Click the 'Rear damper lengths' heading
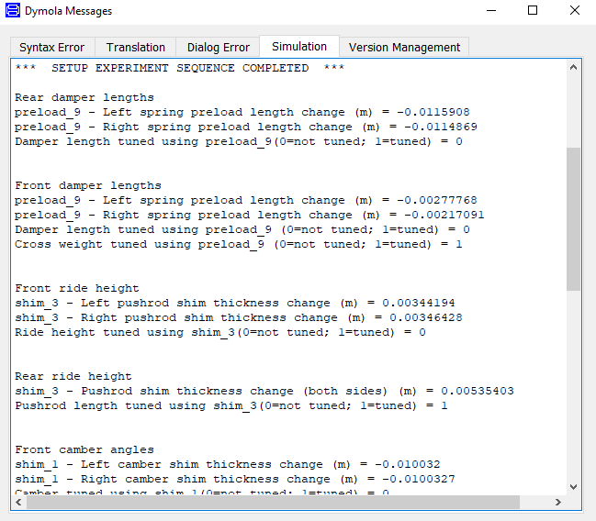Image resolution: width=596 pixels, height=521 pixels. point(84,97)
